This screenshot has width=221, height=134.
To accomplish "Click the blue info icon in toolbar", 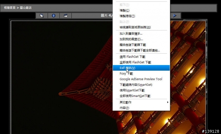I will pyautogui.click(x=54, y=16).
